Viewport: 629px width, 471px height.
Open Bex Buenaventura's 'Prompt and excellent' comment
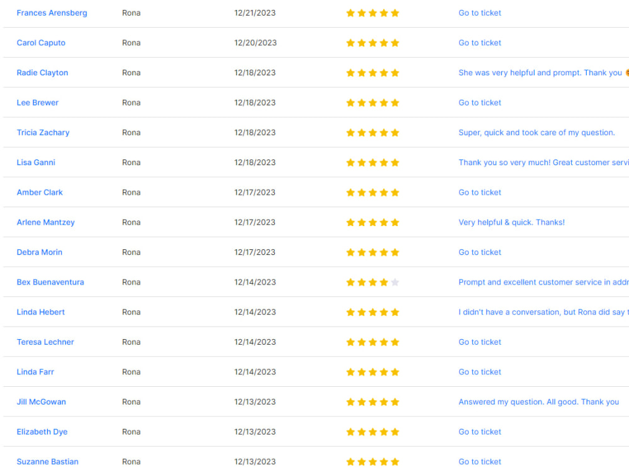(543, 283)
